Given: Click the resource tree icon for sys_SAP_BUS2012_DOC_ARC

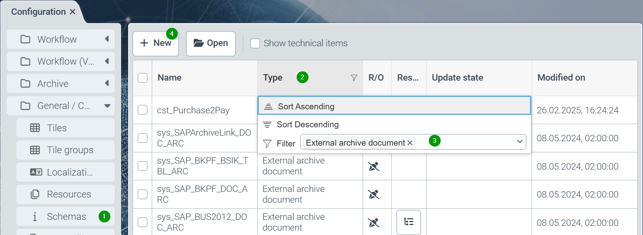Looking at the screenshot, I should [x=409, y=222].
